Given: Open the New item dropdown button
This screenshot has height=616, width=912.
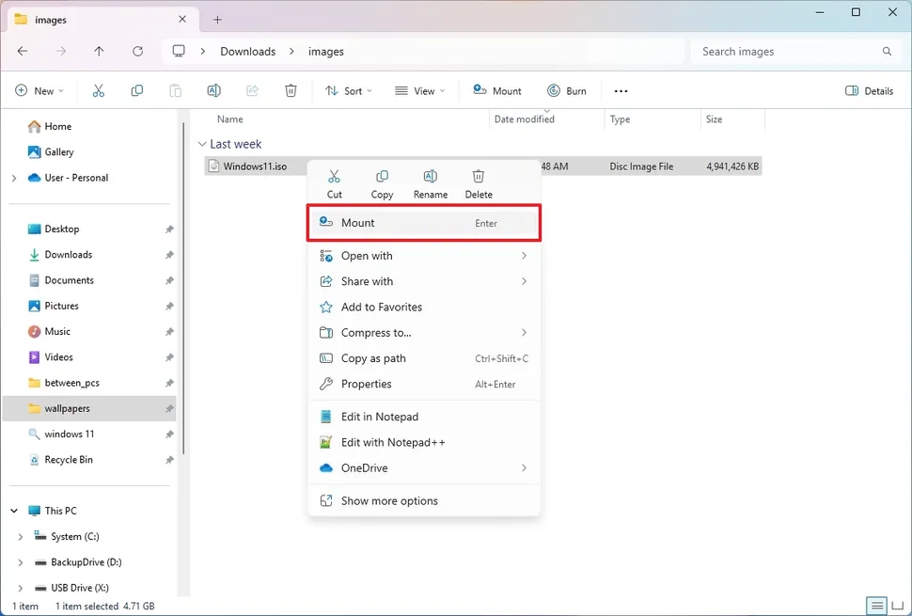Looking at the screenshot, I should [39, 91].
